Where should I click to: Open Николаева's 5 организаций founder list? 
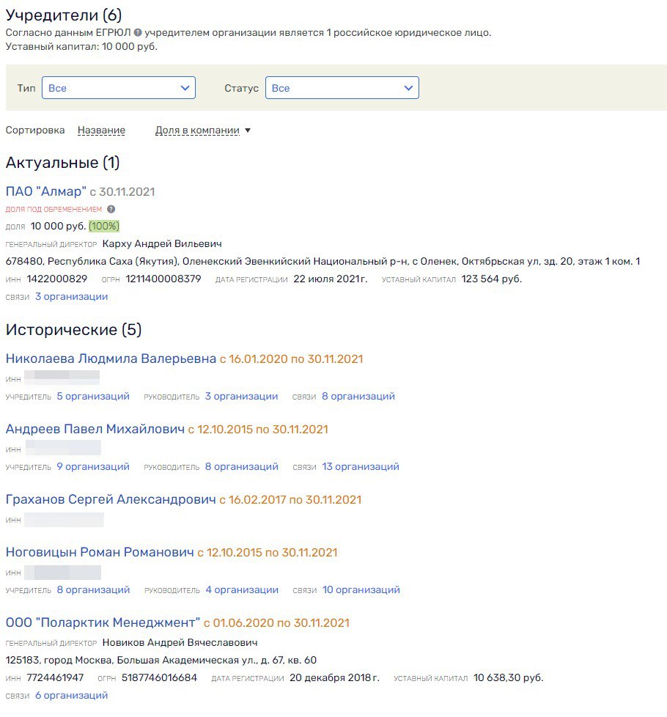pyautogui.click(x=93, y=396)
